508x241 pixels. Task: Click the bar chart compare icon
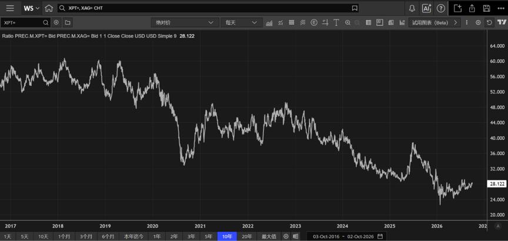coord(402,22)
